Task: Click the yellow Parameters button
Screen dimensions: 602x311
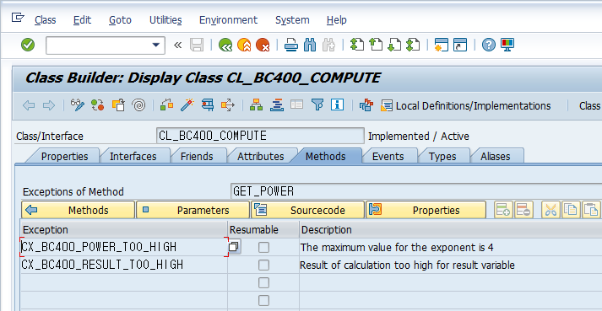Action: pos(193,210)
